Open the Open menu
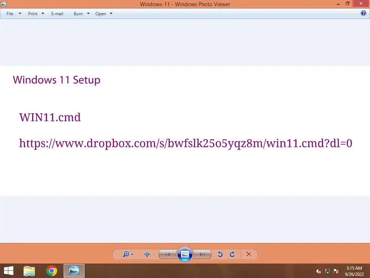Screen dimensions: 370x278 point(100,14)
